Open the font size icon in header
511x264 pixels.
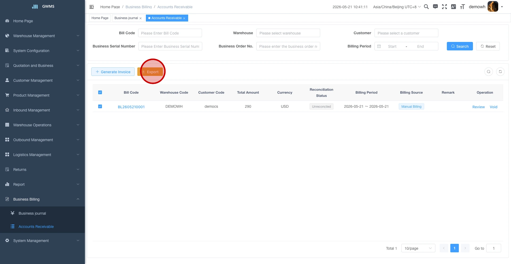[x=463, y=7]
